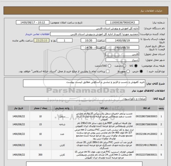Click the response deadline date 1400/08/19
Screen dimensions: 171x166
click(122, 41)
